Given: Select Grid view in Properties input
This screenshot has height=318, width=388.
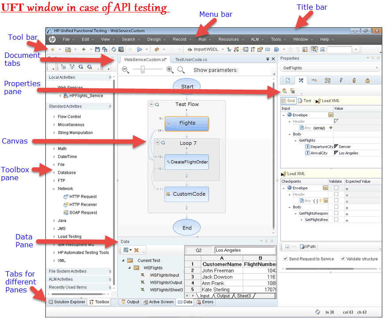Looking at the screenshot, I should (x=288, y=101).
